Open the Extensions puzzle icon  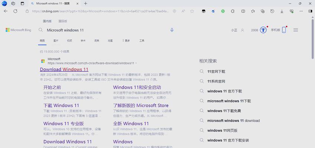point(233,11)
